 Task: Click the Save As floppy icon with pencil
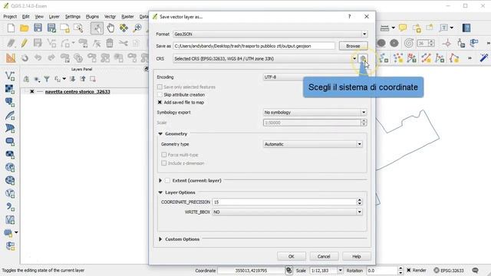point(51,28)
